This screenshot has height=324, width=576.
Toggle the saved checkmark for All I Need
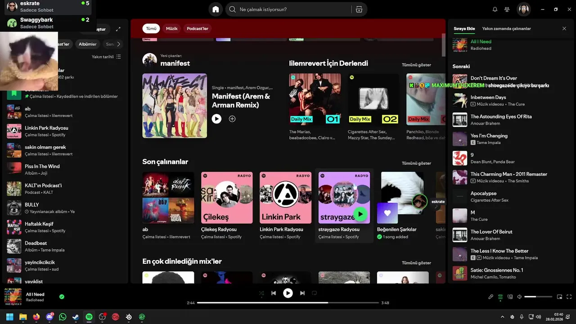point(62,297)
